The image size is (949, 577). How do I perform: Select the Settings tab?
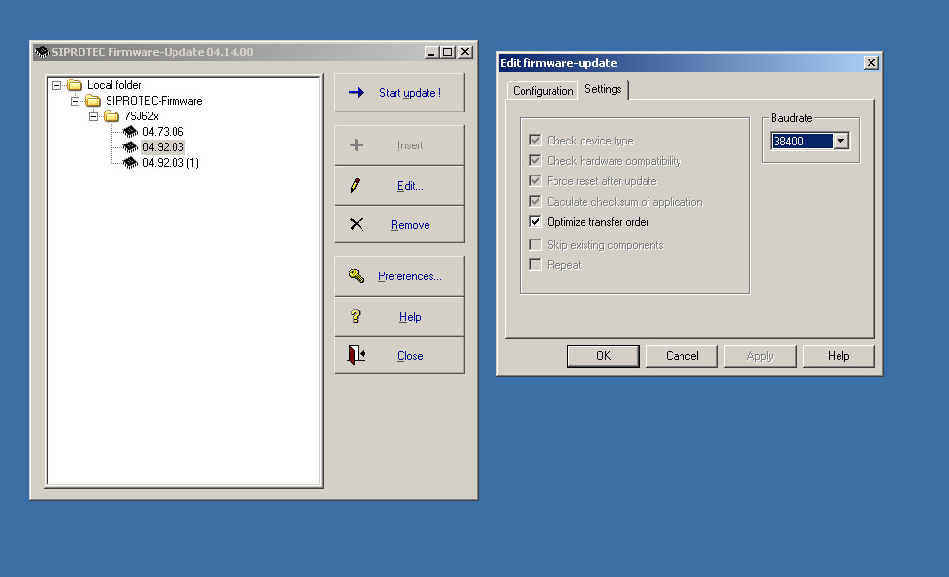tap(603, 89)
